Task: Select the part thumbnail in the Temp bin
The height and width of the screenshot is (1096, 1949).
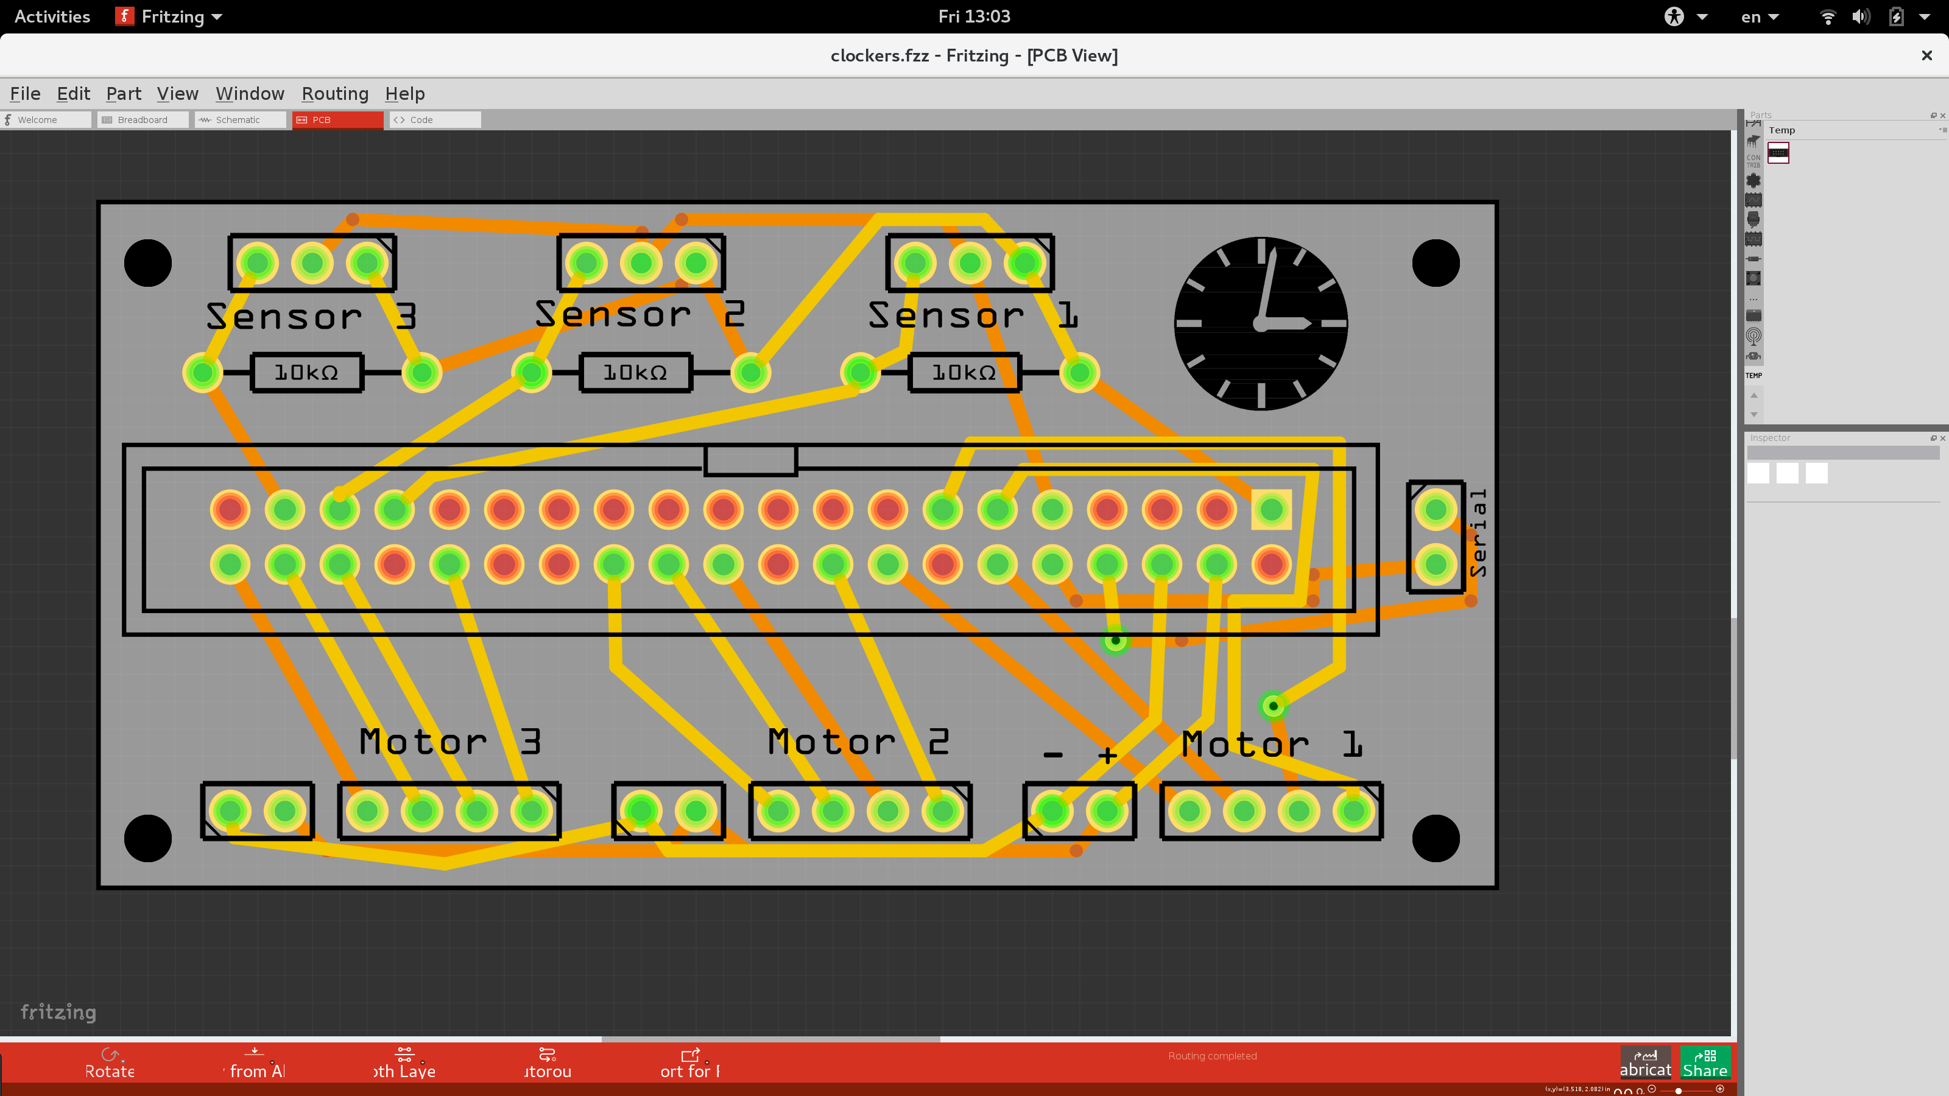Action: (1780, 153)
